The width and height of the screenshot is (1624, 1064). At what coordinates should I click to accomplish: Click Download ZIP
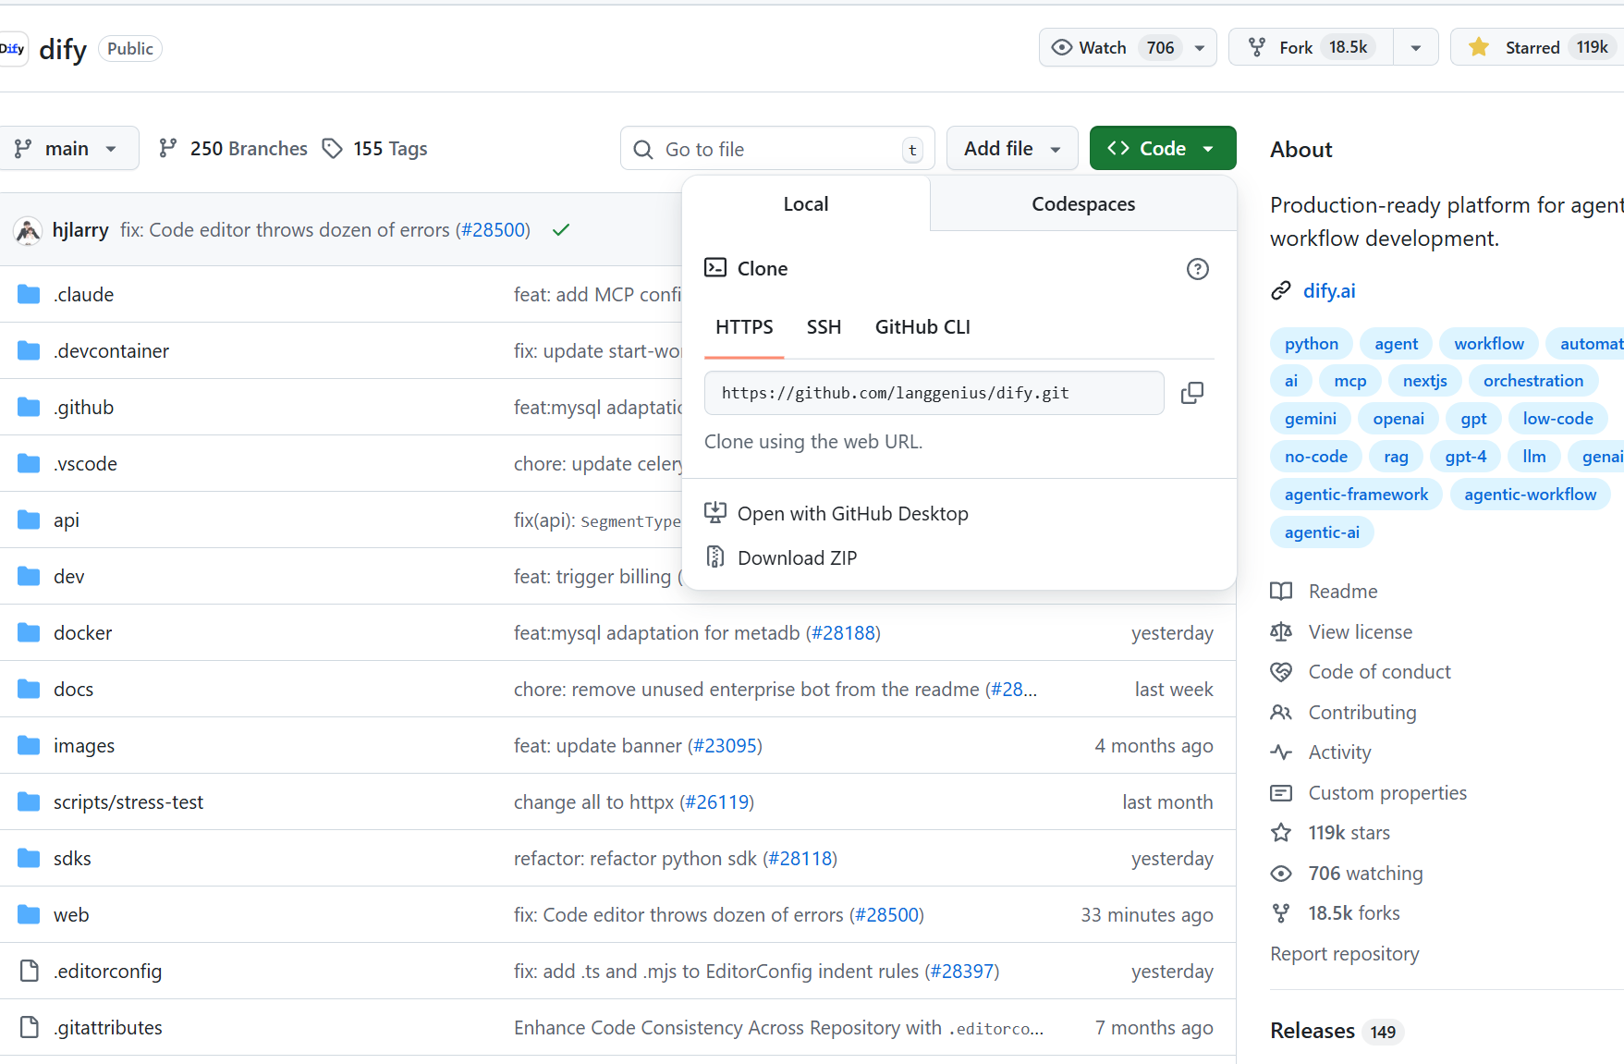796,557
